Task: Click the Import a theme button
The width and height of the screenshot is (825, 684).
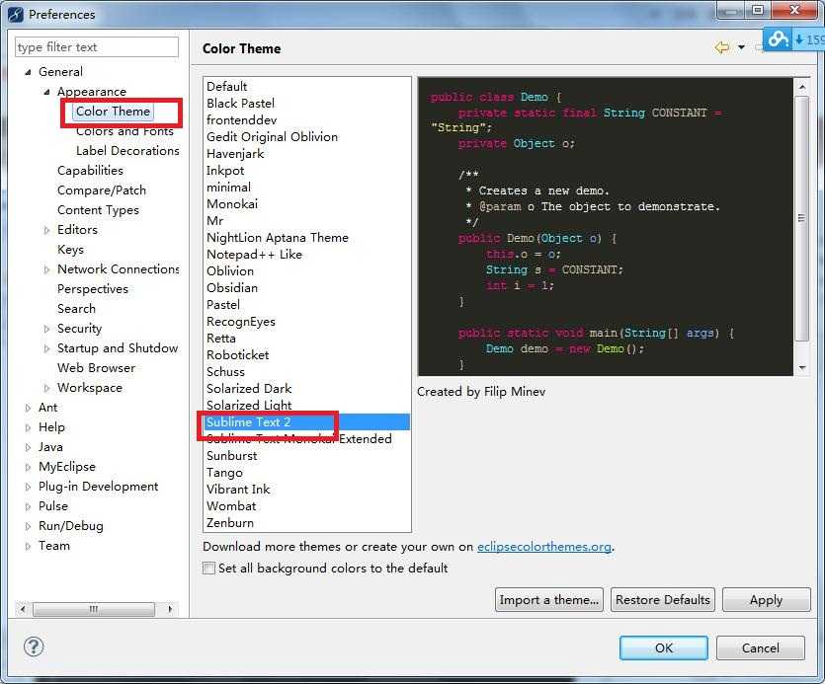Action: [x=548, y=600]
